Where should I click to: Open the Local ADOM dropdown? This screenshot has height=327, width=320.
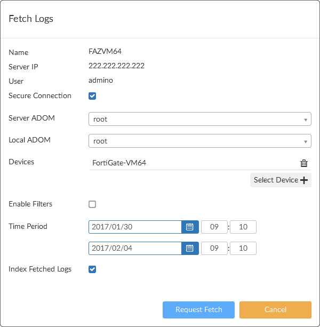(x=200, y=141)
